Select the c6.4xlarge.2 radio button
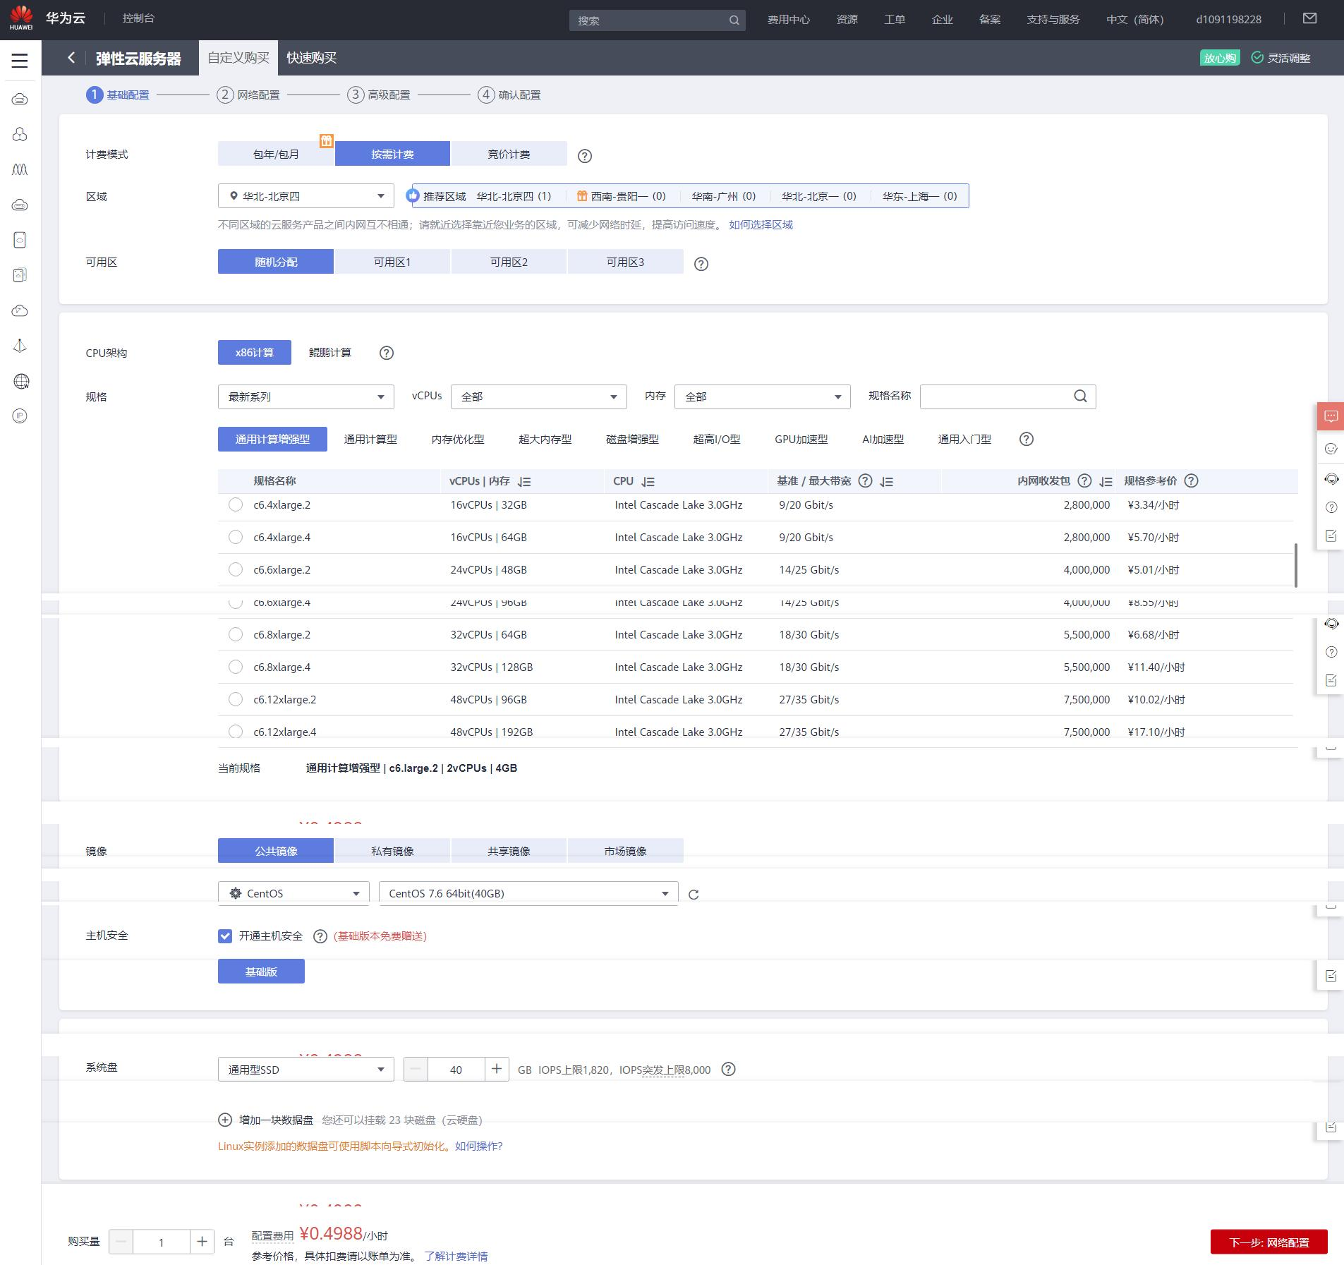 coord(236,504)
